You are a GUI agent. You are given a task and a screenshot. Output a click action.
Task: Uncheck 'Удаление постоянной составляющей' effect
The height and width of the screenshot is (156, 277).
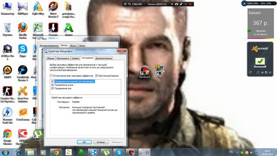52,81
